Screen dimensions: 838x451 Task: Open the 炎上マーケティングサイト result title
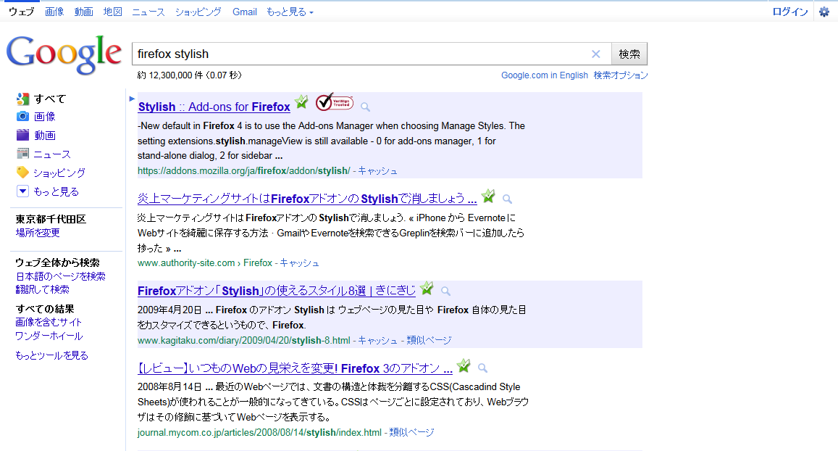tap(307, 199)
